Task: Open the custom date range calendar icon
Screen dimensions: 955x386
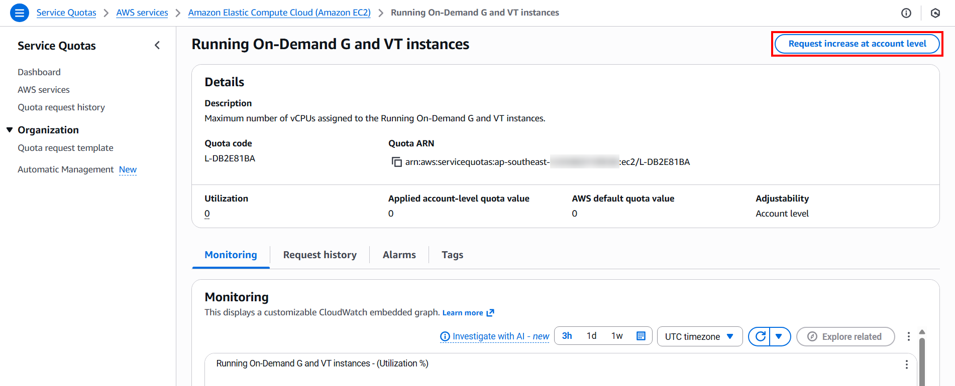Action: click(x=641, y=336)
